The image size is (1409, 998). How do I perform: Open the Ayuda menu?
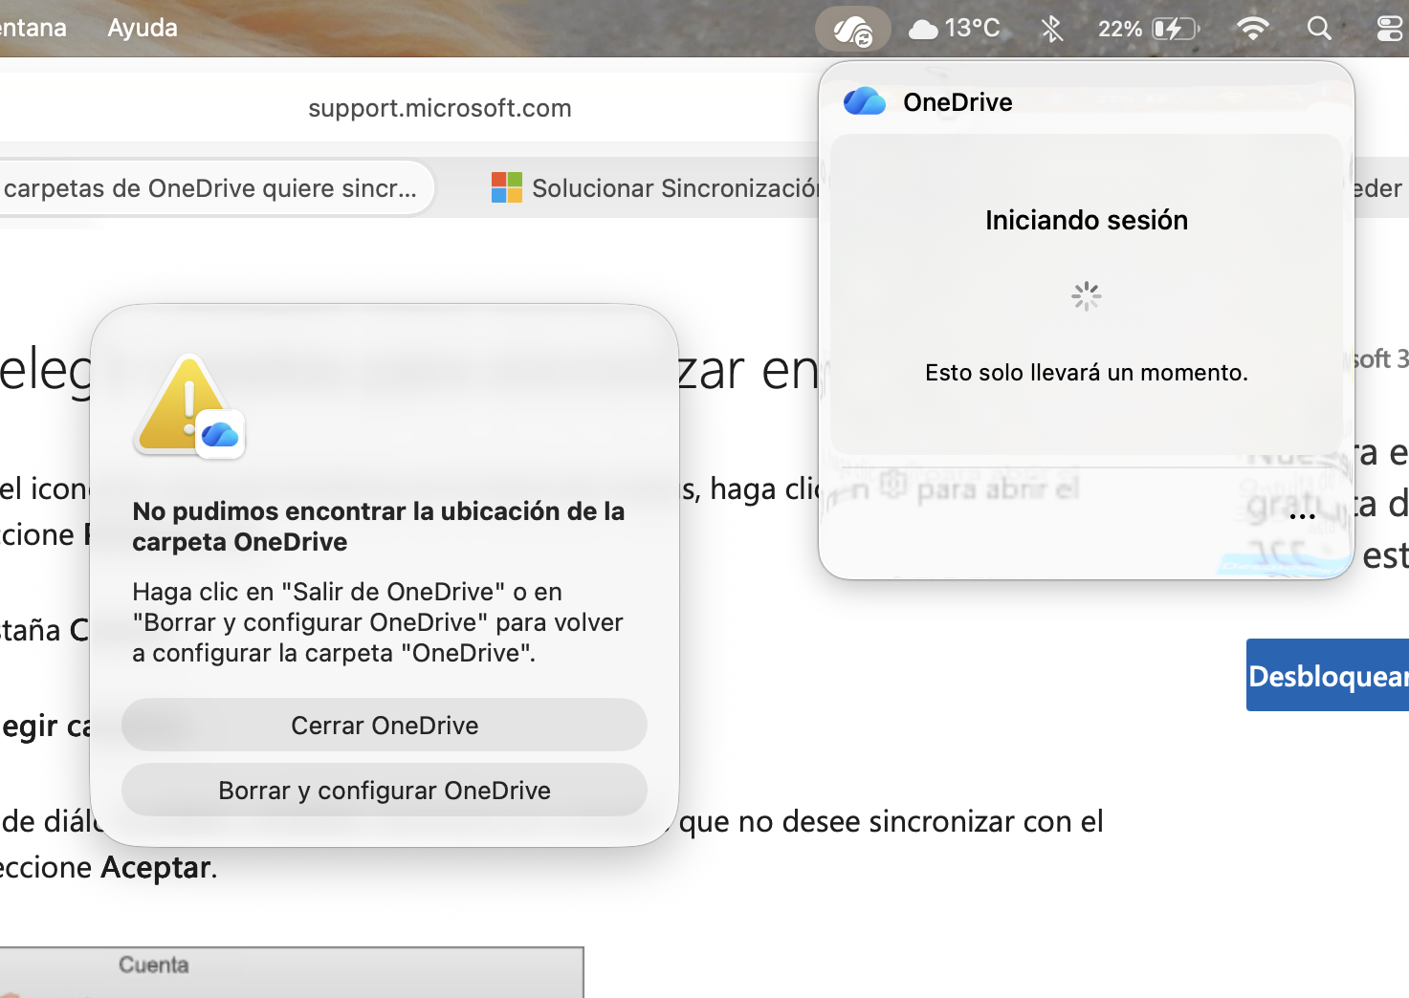point(143,28)
